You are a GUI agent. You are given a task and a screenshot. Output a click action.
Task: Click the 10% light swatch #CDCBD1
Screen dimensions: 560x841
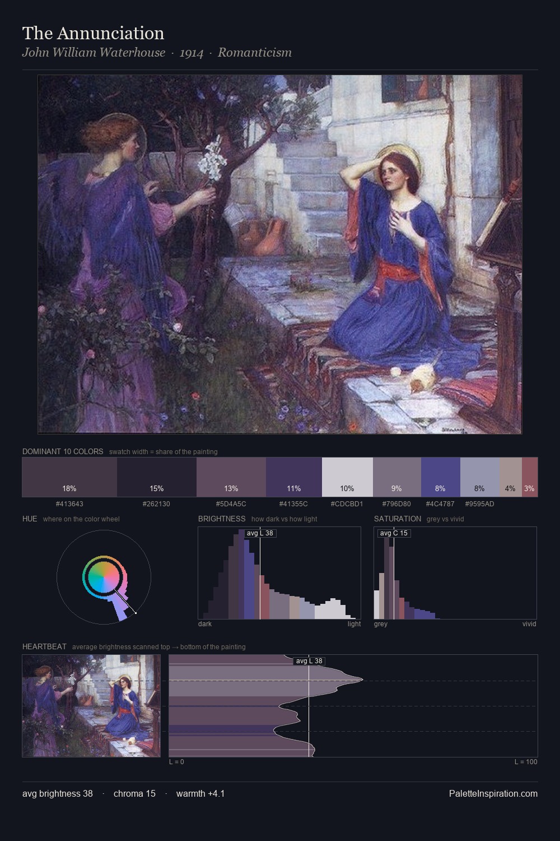(347, 477)
